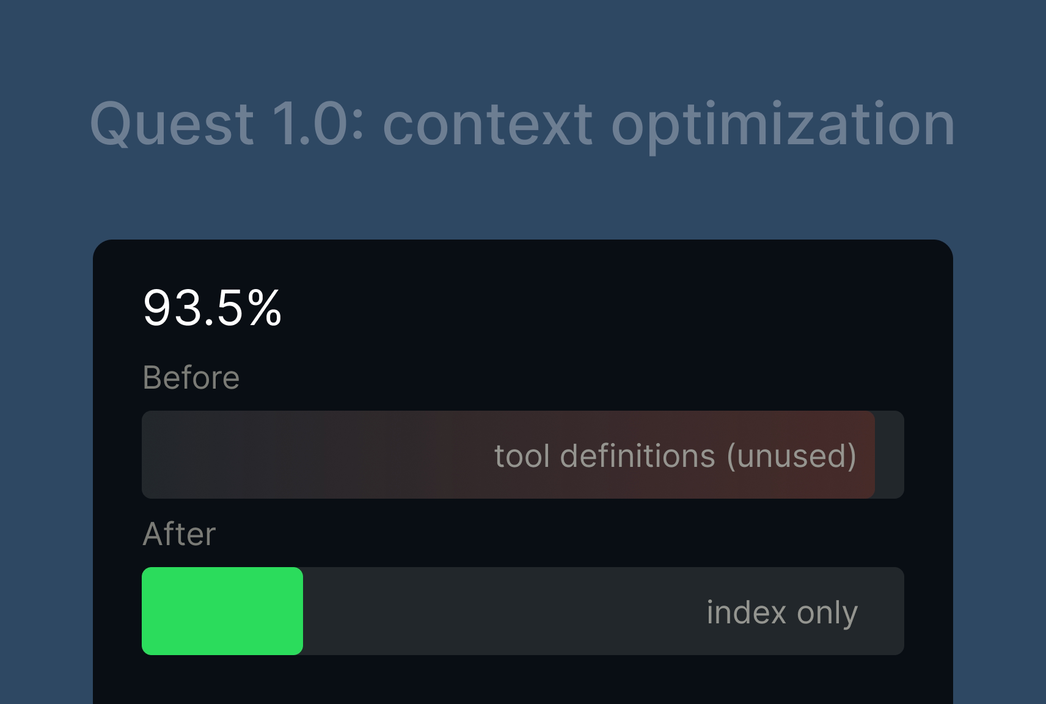Click the unfilled right end of the Before bar

point(890,455)
